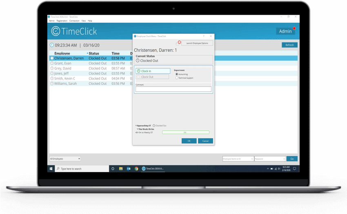347x214 pixels.
Task: Open the Registration menu
Action: [62, 20]
